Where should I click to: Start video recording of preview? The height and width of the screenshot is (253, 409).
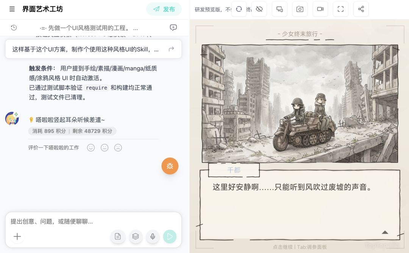point(320,9)
